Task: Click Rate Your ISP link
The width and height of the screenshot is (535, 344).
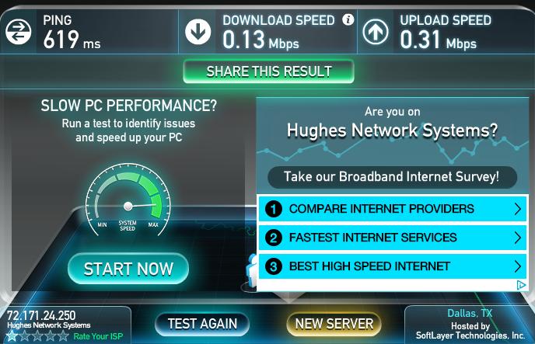Action: [x=98, y=336]
